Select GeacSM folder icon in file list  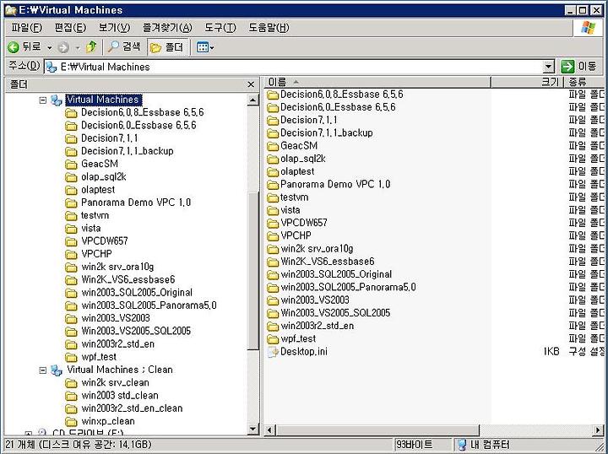pos(273,147)
